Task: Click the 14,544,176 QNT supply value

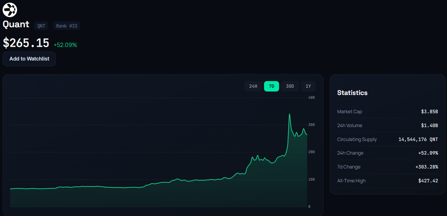Action: pyautogui.click(x=418, y=139)
